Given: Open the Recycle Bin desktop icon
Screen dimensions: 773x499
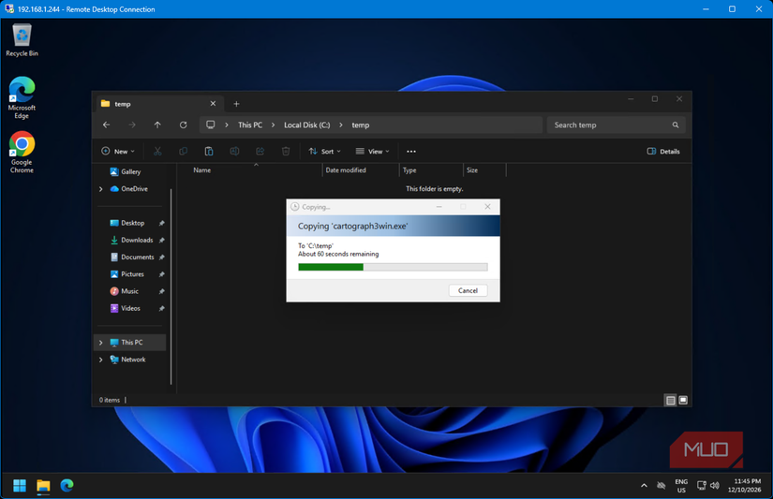Looking at the screenshot, I should [x=22, y=40].
